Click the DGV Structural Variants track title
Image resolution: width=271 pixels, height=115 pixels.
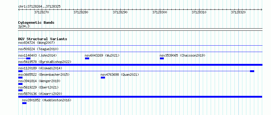(x=43, y=39)
